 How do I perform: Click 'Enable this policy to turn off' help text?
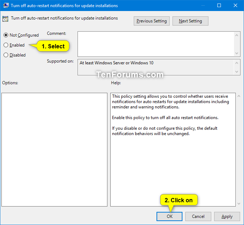point(165,118)
